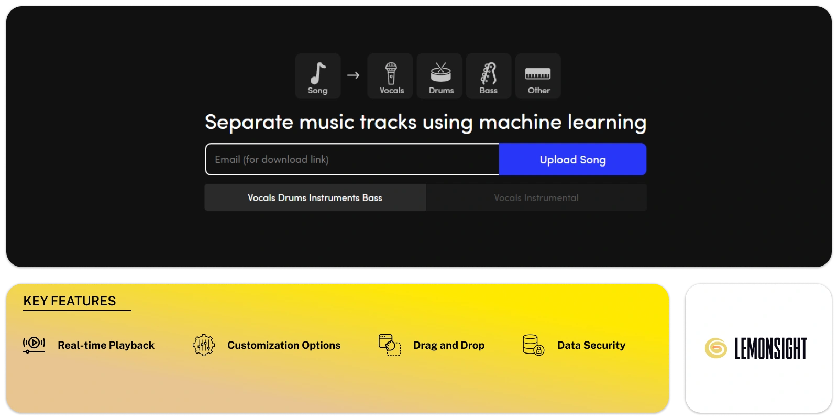
Task: Click the Real-time Playback icon
Action: click(x=34, y=345)
